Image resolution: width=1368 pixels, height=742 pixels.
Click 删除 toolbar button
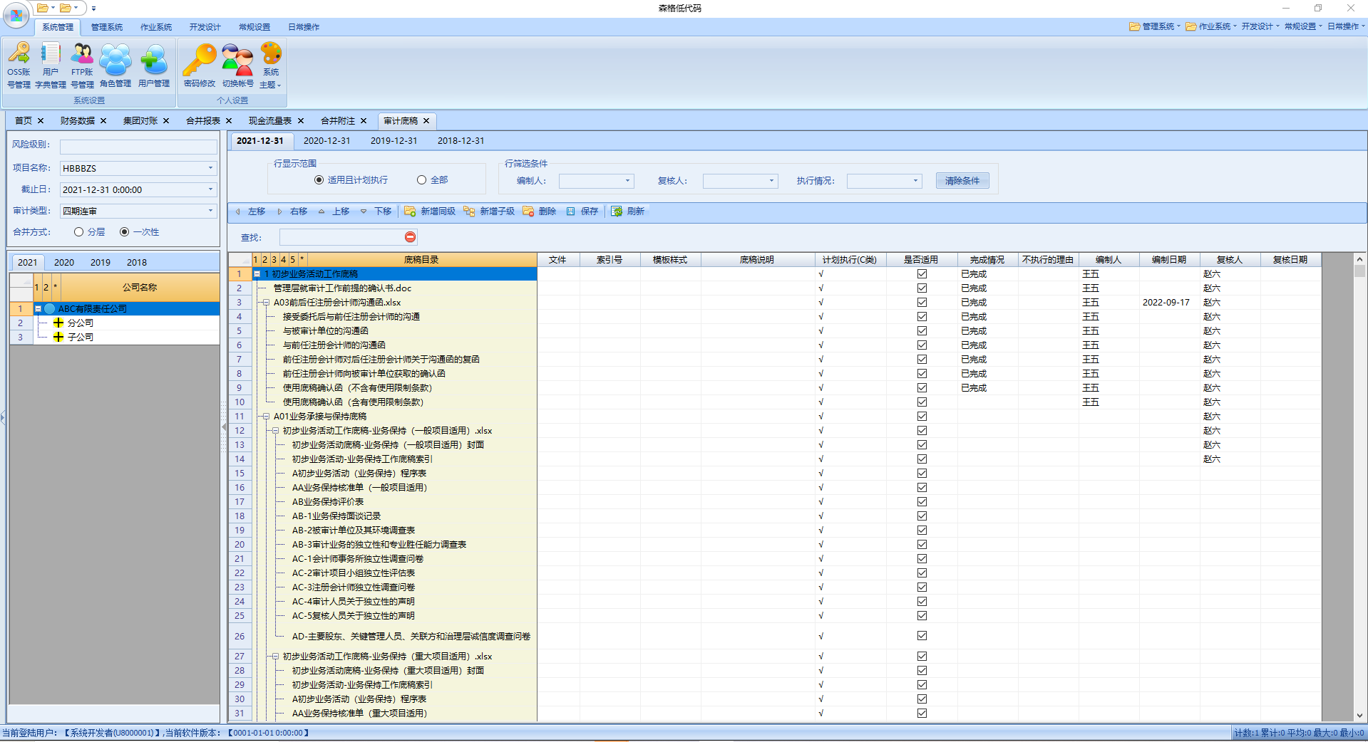(x=540, y=211)
